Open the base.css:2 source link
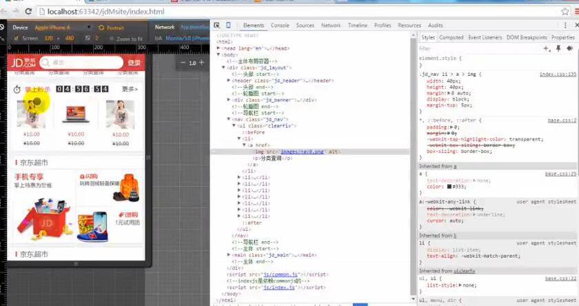579x306 pixels. (562, 121)
